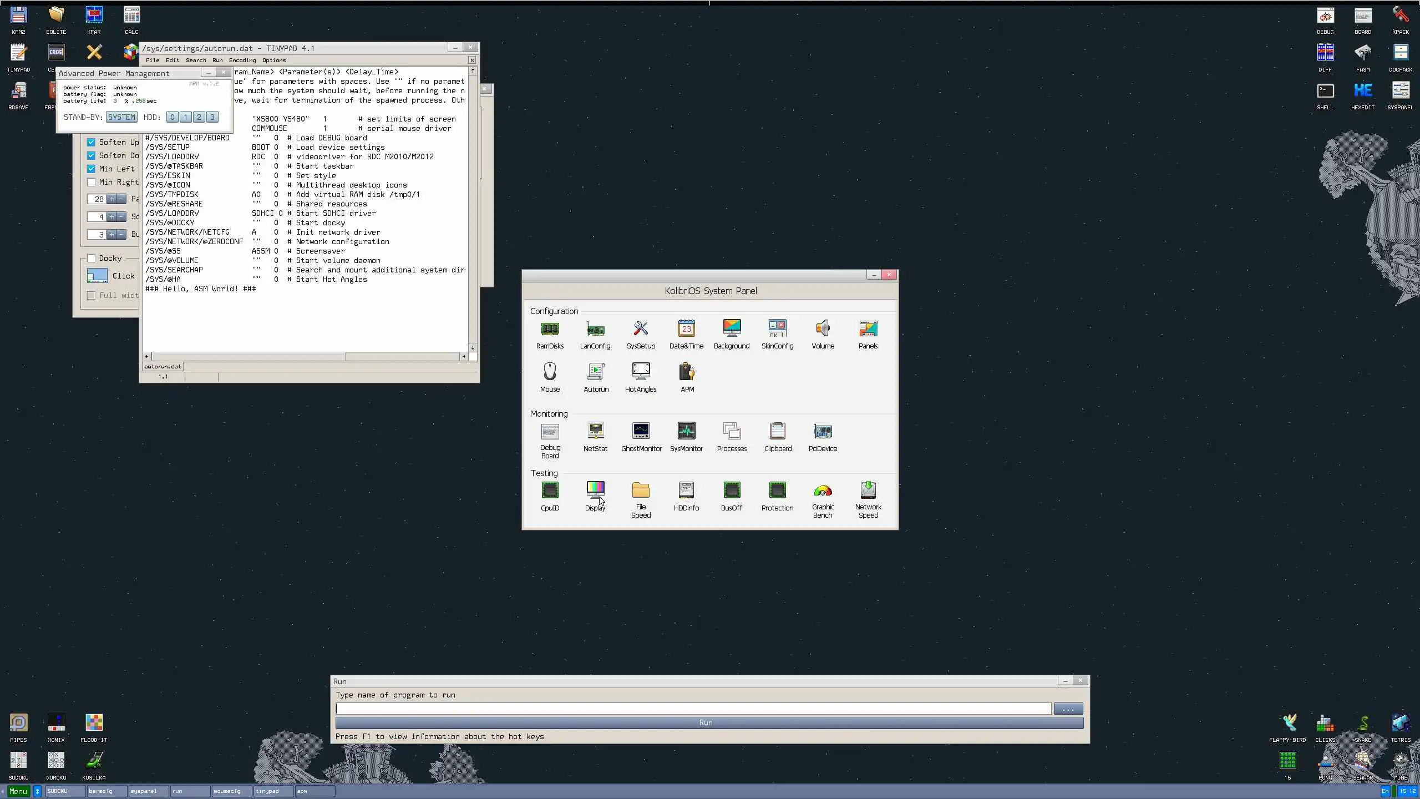Enable the Min Right checkbox
The height and width of the screenshot is (799, 1420).
(x=92, y=182)
